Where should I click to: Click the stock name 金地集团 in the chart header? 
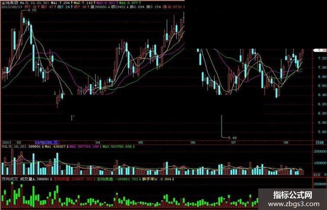tap(10, 3)
